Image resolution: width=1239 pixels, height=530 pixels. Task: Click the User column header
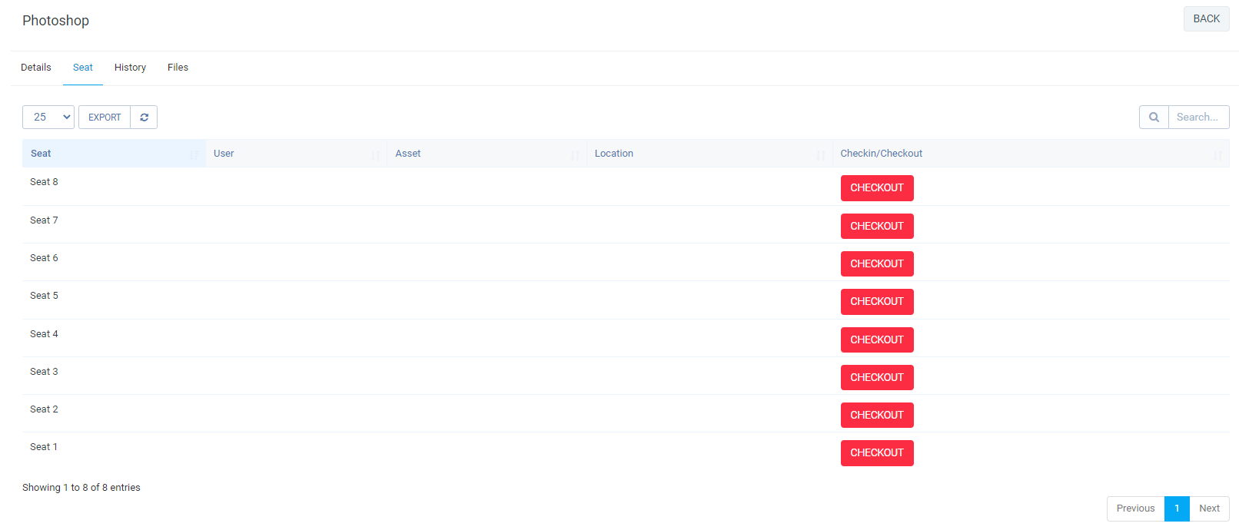point(296,154)
